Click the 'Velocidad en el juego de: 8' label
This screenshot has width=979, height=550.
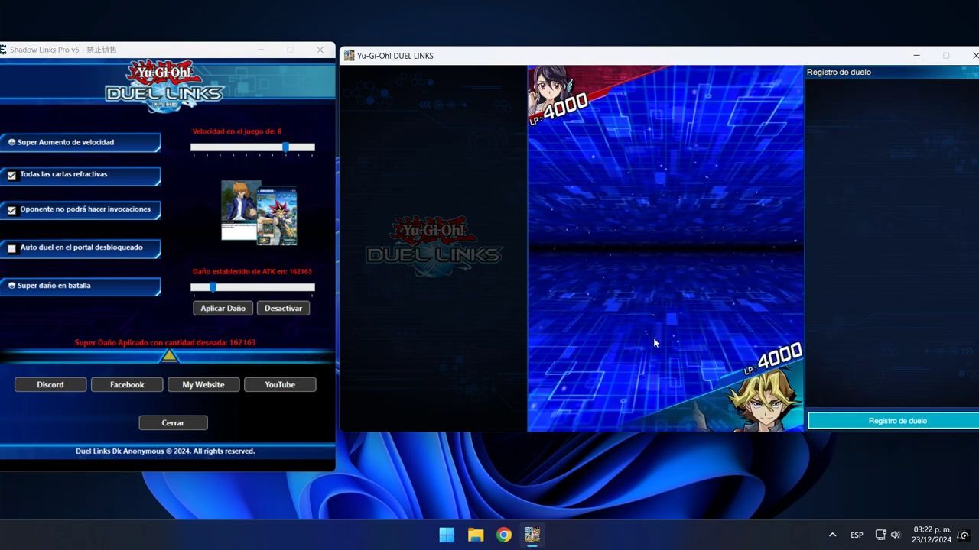[x=237, y=131]
